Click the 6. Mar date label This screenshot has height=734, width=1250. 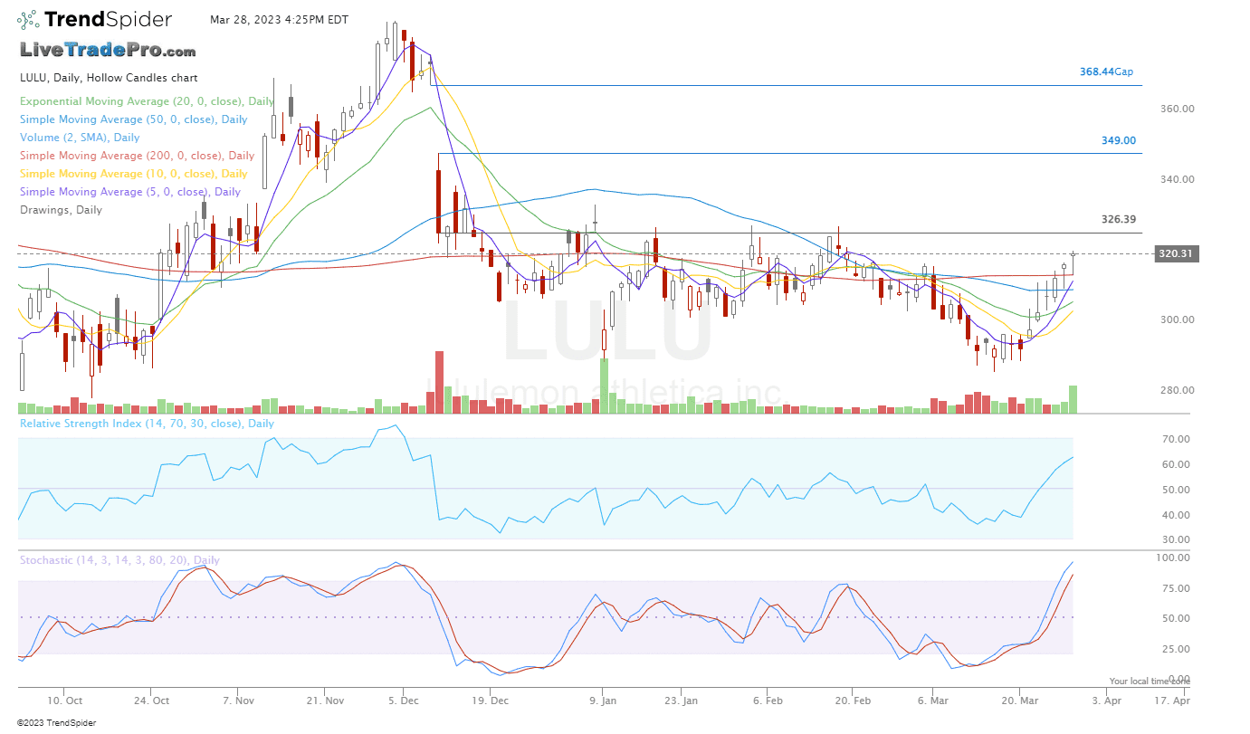[x=934, y=701]
